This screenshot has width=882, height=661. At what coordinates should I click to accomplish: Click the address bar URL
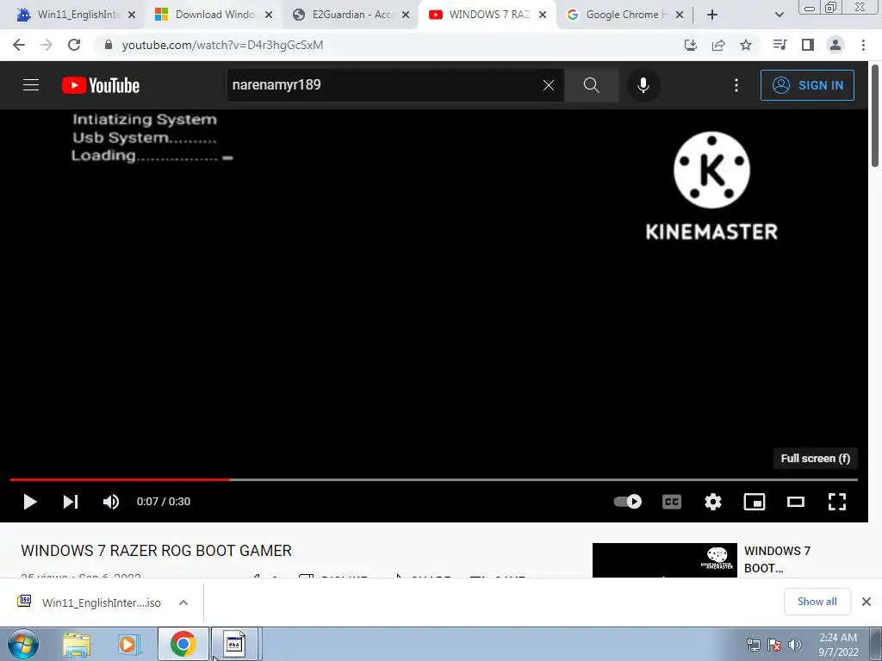222,45
